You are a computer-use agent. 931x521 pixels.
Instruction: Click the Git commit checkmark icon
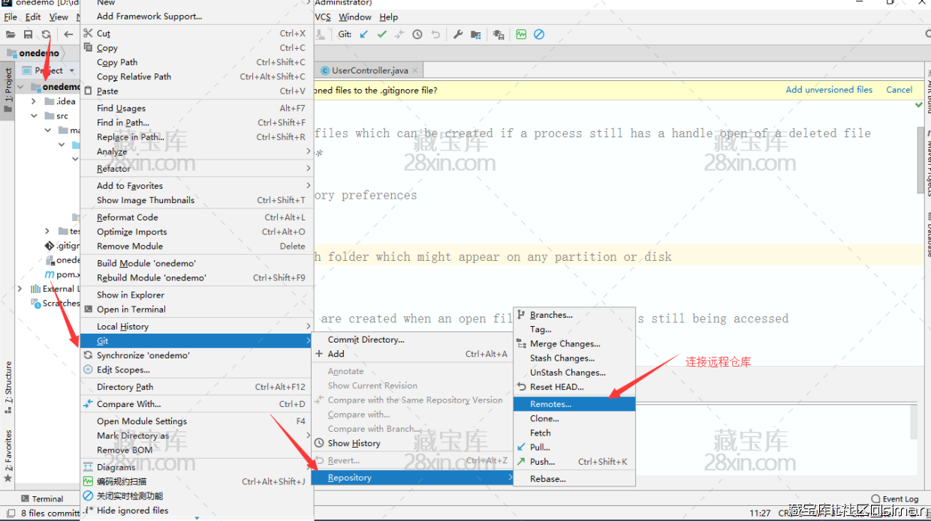point(381,34)
